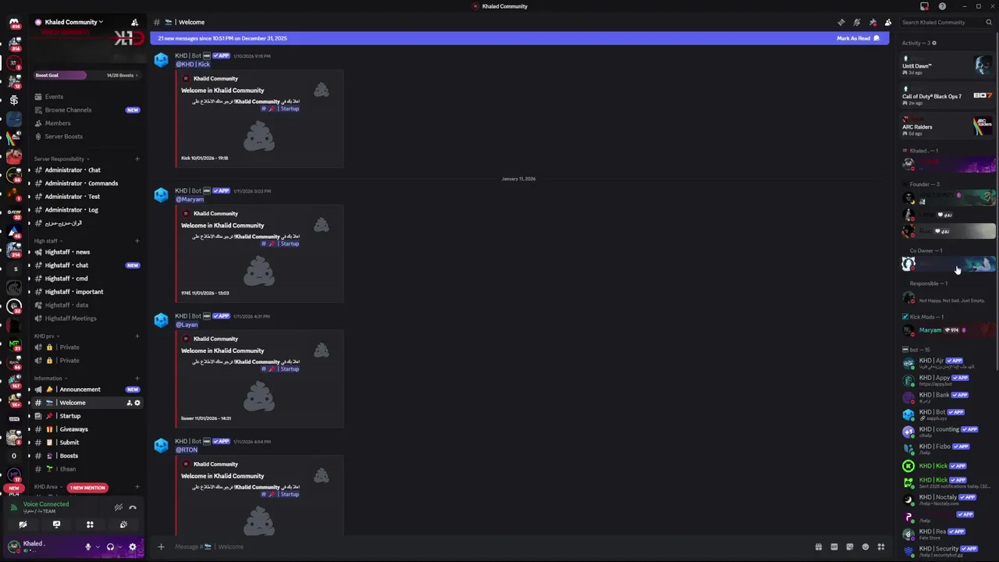Viewport: 999px width, 562px height.
Task: Select the Startup channel in sidebar
Action: (x=86, y=416)
